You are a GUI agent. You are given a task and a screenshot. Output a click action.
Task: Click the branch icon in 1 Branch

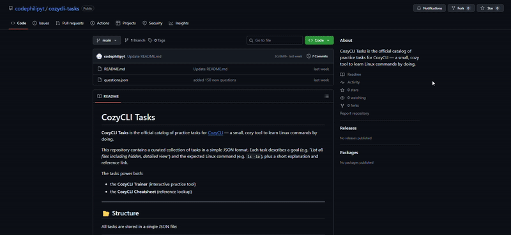pyautogui.click(x=126, y=40)
